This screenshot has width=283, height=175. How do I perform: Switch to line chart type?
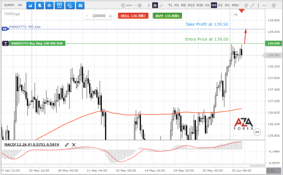point(161,5)
